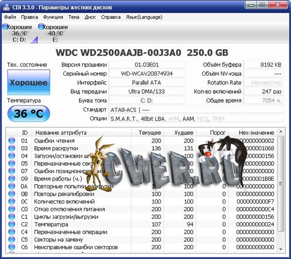The height and width of the screenshot is (259, 291).
Task: Open the Тема menu
Action: (x=74, y=17)
